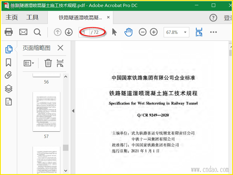
Task: Click thumbnail scrollbar up arrow
Action: pyautogui.click(x=66, y=77)
